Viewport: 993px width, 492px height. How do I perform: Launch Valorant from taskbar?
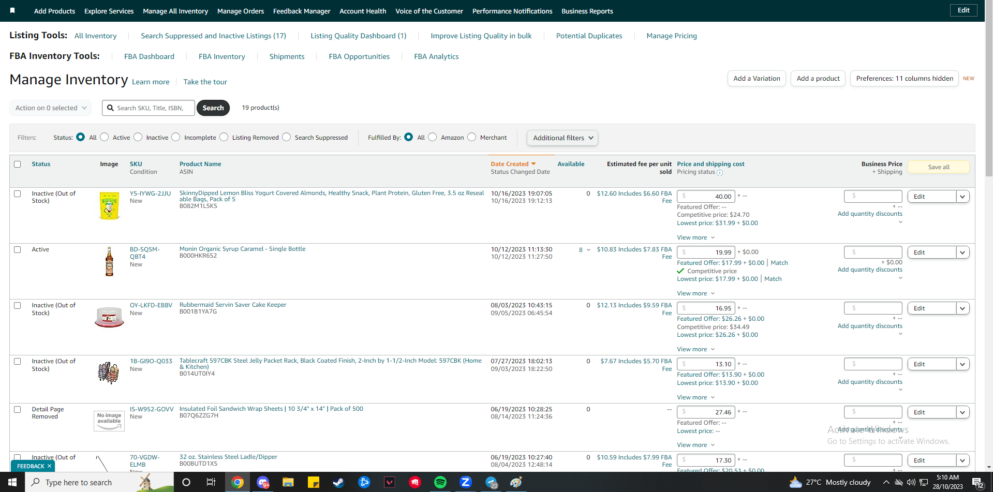pyautogui.click(x=390, y=482)
